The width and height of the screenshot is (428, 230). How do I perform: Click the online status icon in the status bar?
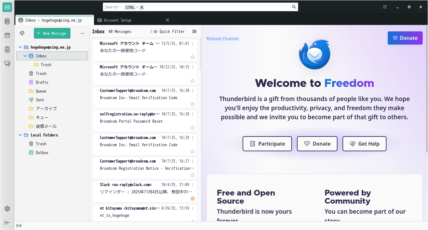pos(19,226)
